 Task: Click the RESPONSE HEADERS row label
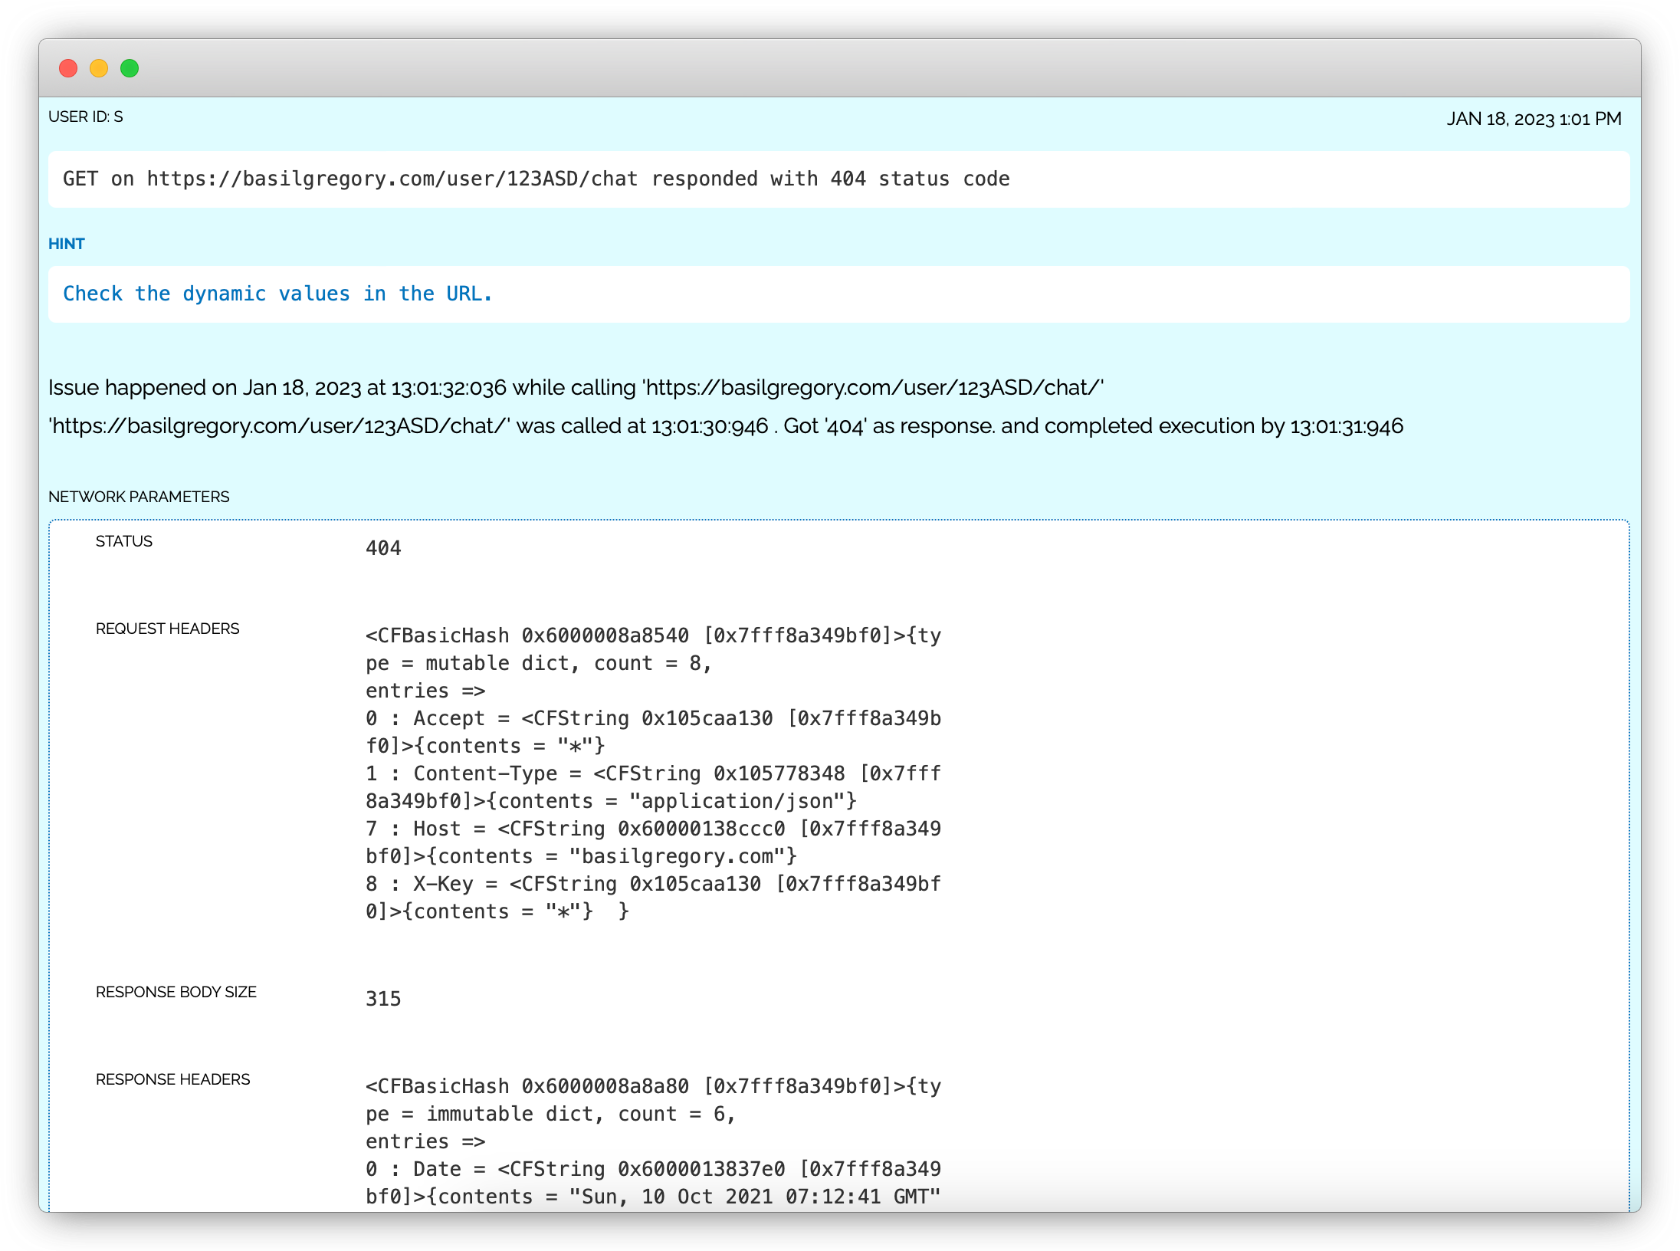point(172,1079)
